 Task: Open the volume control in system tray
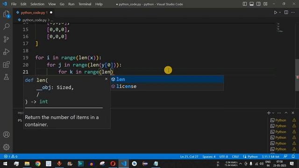tap(262, 164)
